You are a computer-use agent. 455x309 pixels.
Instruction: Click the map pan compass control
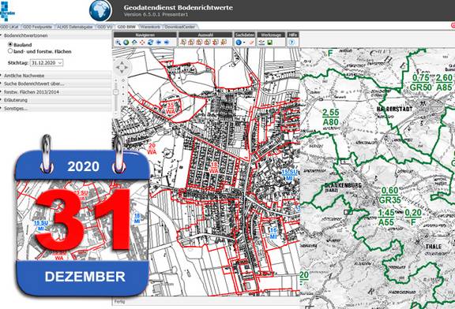[122, 68]
